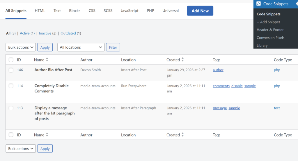Click php code type for snippet 114
The height and width of the screenshot is (161, 298).
277,86
